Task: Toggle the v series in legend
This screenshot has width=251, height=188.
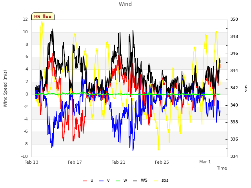Action: [104, 181]
